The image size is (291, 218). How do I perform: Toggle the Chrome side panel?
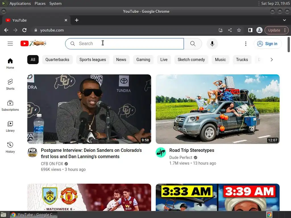250,30
